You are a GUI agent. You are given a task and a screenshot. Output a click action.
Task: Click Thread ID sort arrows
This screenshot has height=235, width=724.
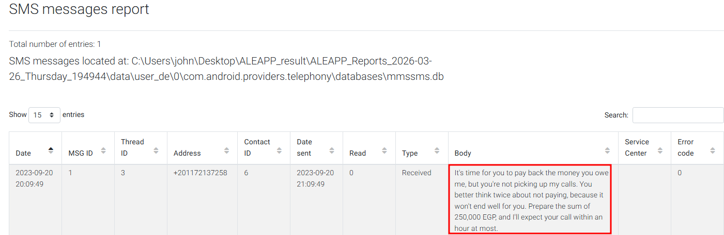pyautogui.click(x=156, y=150)
